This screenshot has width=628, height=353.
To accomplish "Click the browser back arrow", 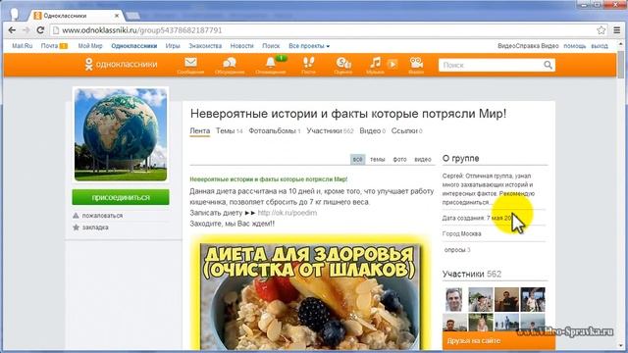I will pyautogui.click(x=12, y=30).
